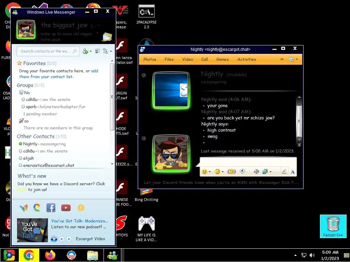Open the email inbox icon in Messenger

click(x=107, y=37)
